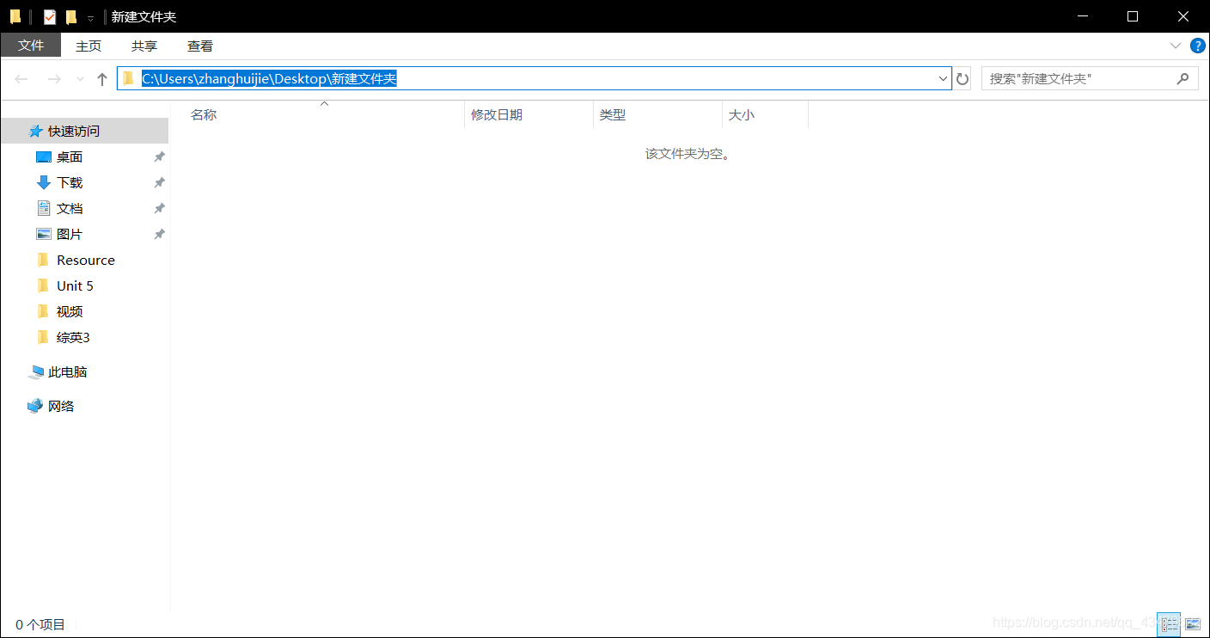
Task: Go up one folder level arrow
Action: click(x=102, y=79)
